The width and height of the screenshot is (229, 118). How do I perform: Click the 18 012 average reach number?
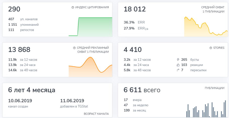(135, 9)
